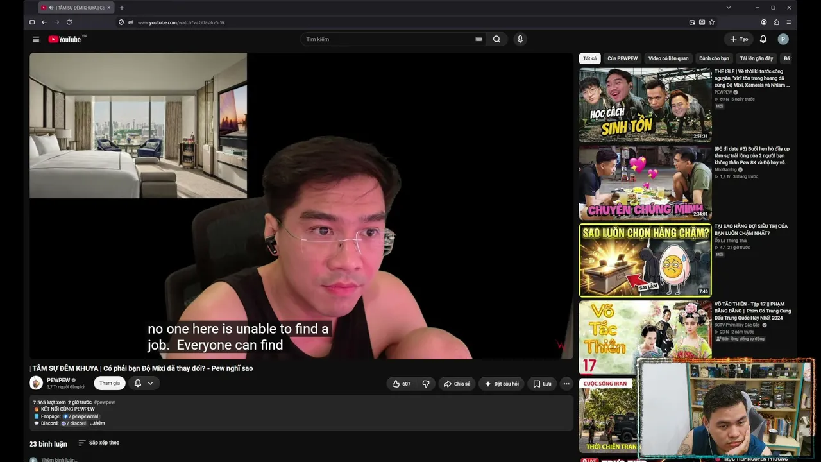
Task: Open more actions for the video
Action: pos(566,384)
